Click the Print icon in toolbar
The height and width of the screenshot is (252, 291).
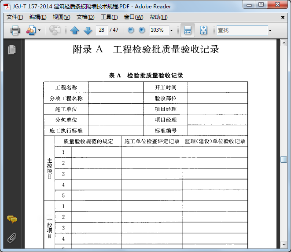coord(15,30)
